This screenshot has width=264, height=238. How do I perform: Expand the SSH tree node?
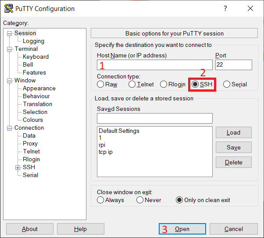18,167
